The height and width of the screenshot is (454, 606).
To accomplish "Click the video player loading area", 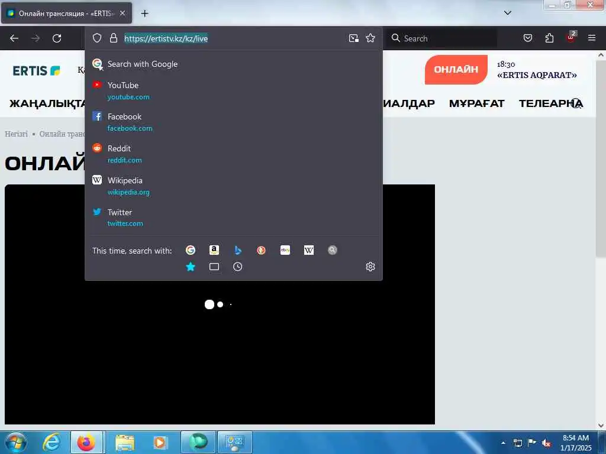I will [220, 304].
